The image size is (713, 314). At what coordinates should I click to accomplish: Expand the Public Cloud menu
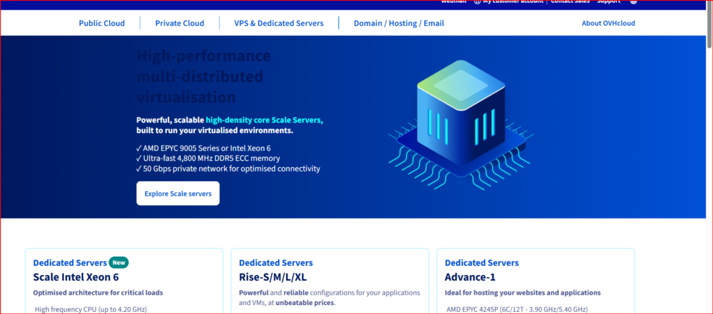point(102,23)
